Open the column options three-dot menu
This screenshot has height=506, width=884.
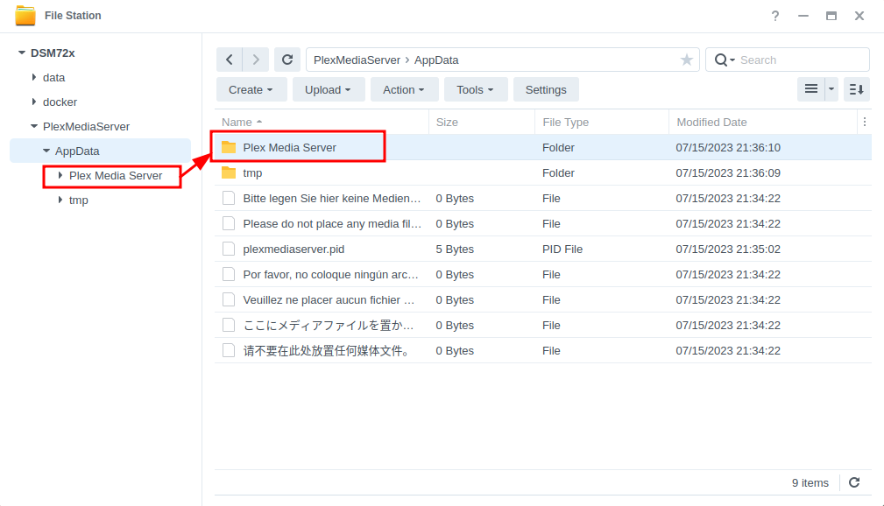864,122
